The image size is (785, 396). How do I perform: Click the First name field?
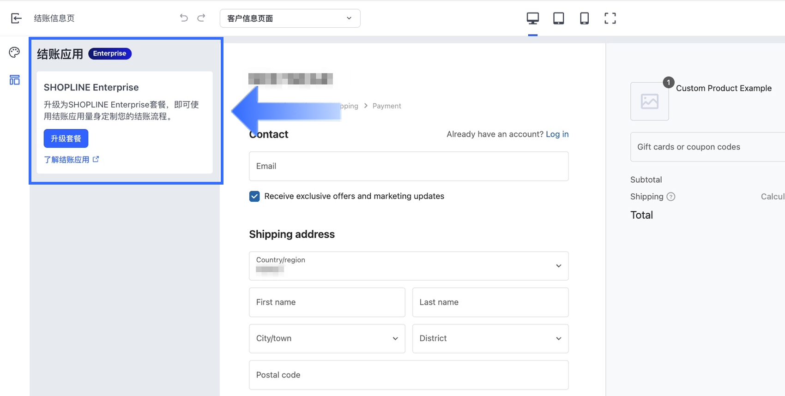click(327, 302)
